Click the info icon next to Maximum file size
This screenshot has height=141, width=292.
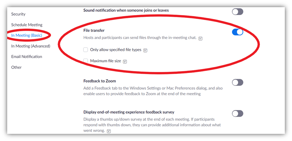click(125, 62)
